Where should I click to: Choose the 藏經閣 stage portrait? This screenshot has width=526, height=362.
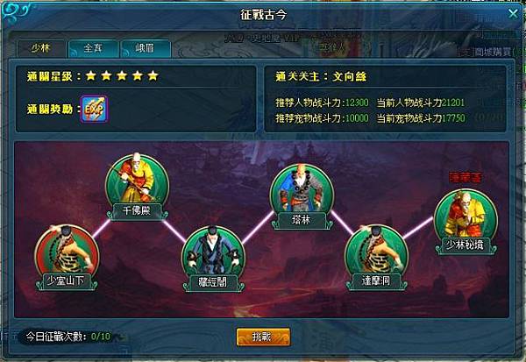213,259
